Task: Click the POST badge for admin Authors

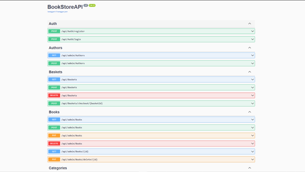Action: pyautogui.click(x=54, y=63)
